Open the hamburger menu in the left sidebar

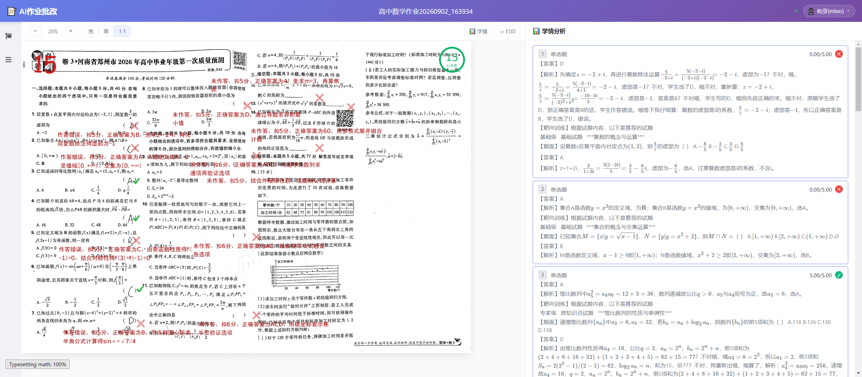click(9, 60)
